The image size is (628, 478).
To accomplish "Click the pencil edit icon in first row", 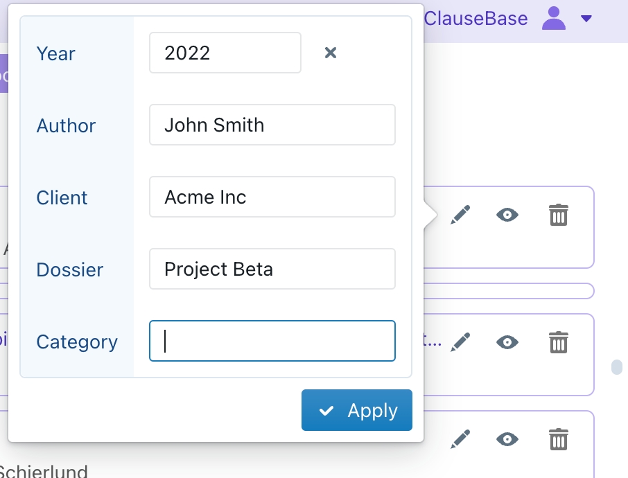I will 460,215.
